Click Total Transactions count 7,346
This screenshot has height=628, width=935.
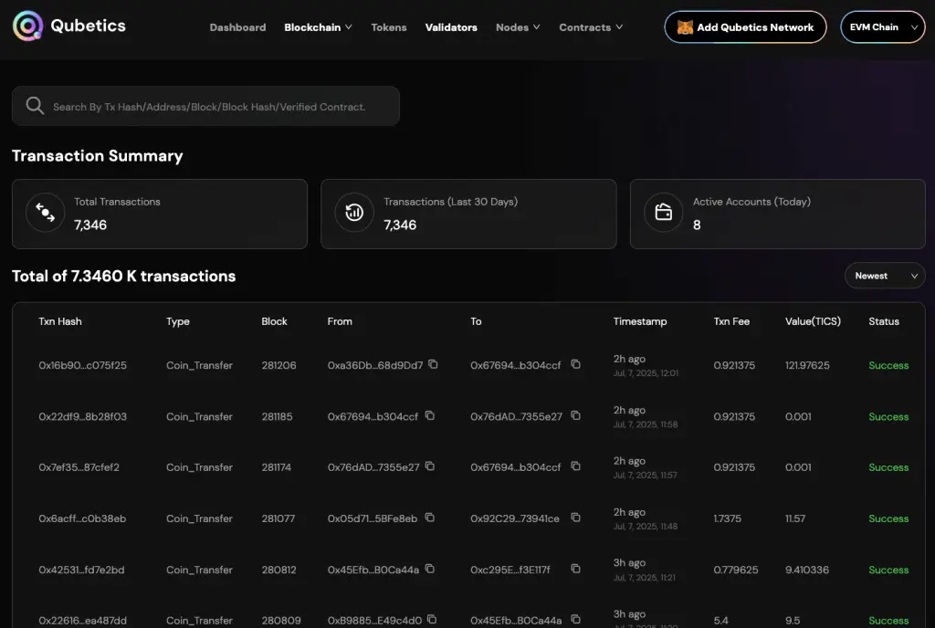click(90, 225)
